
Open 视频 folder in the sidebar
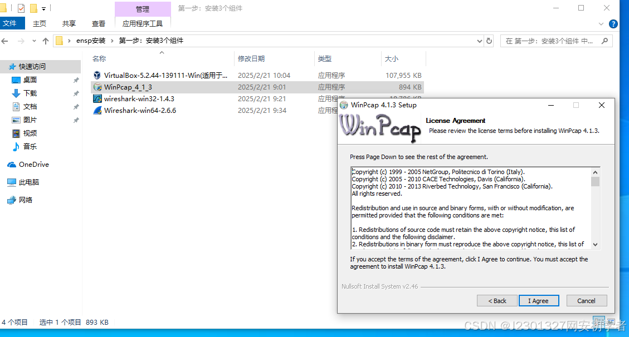pyautogui.click(x=30, y=133)
